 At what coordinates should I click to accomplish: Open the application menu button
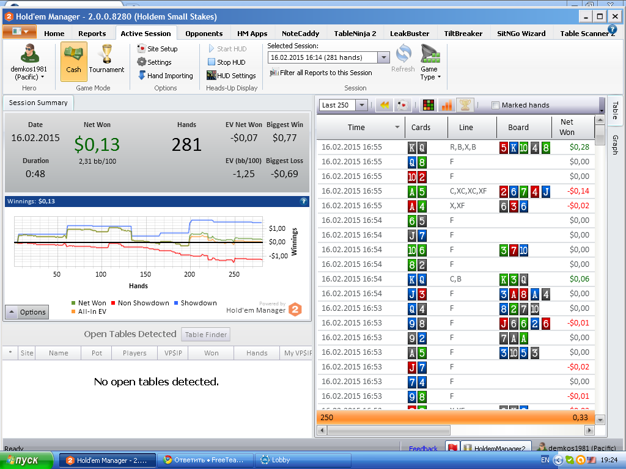coord(20,32)
